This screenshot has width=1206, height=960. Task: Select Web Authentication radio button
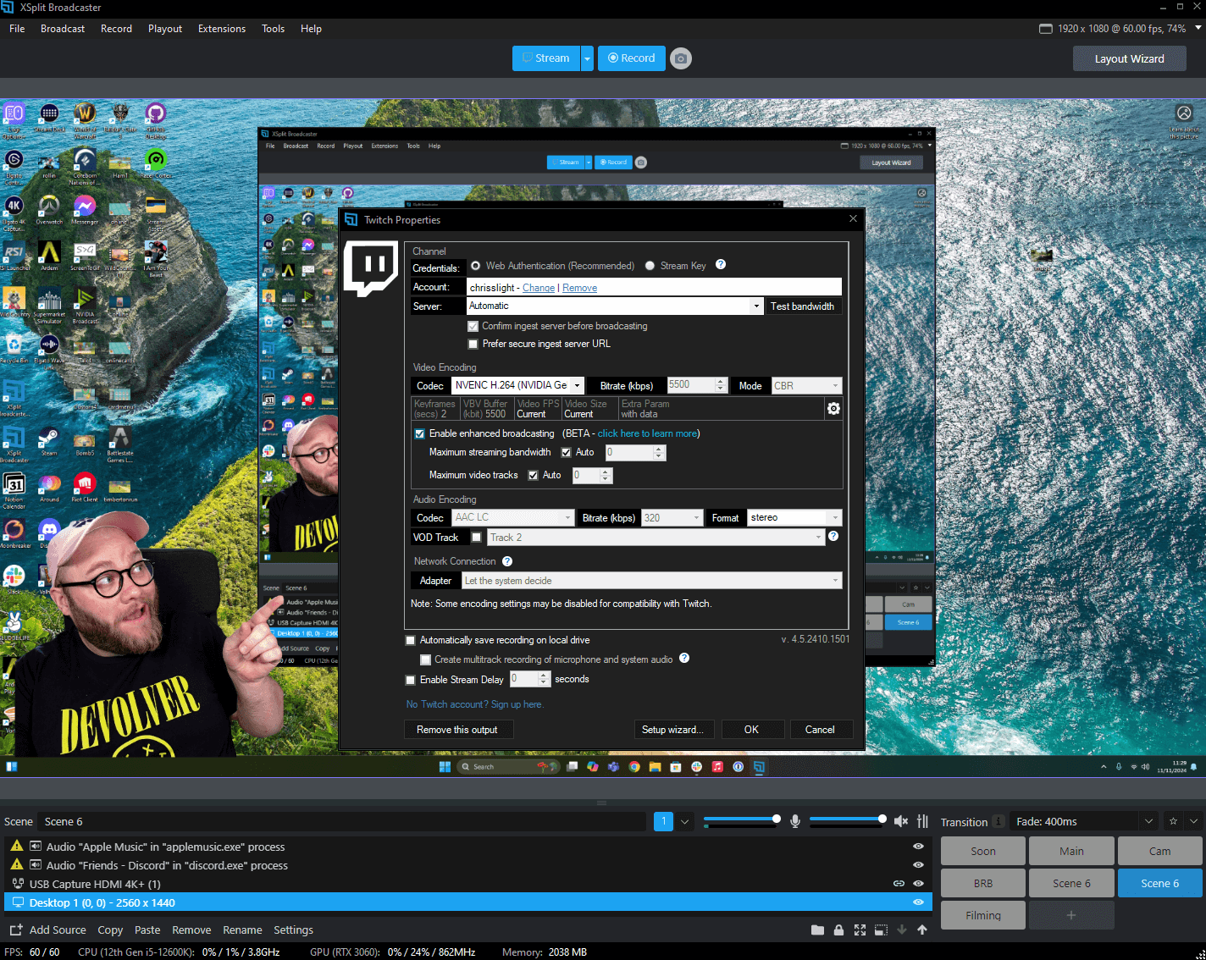click(475, 266)
